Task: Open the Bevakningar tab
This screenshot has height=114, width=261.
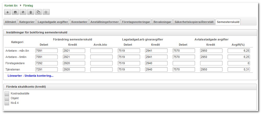Action: [162, 22]
